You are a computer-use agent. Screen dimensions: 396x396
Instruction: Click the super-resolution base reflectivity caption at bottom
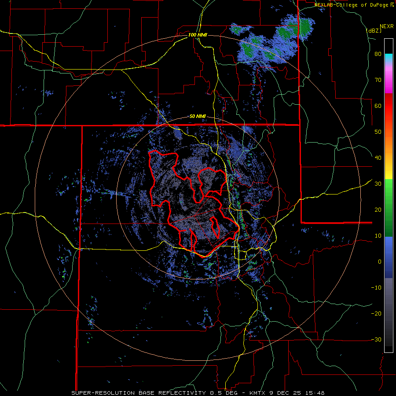[x=198, y=393]
